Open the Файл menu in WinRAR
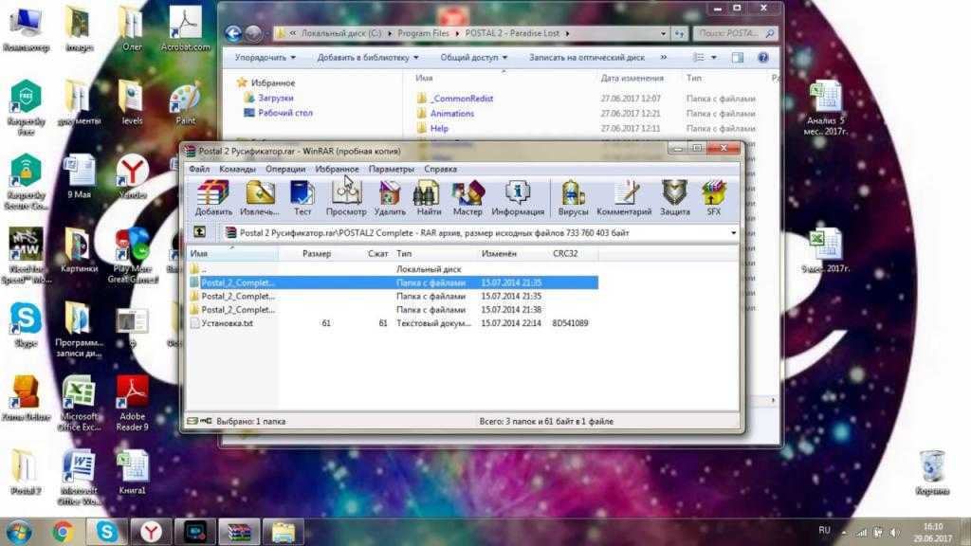The width and height of the screenshot is (971, 546). pyautogui.click(x=198, y=169)
